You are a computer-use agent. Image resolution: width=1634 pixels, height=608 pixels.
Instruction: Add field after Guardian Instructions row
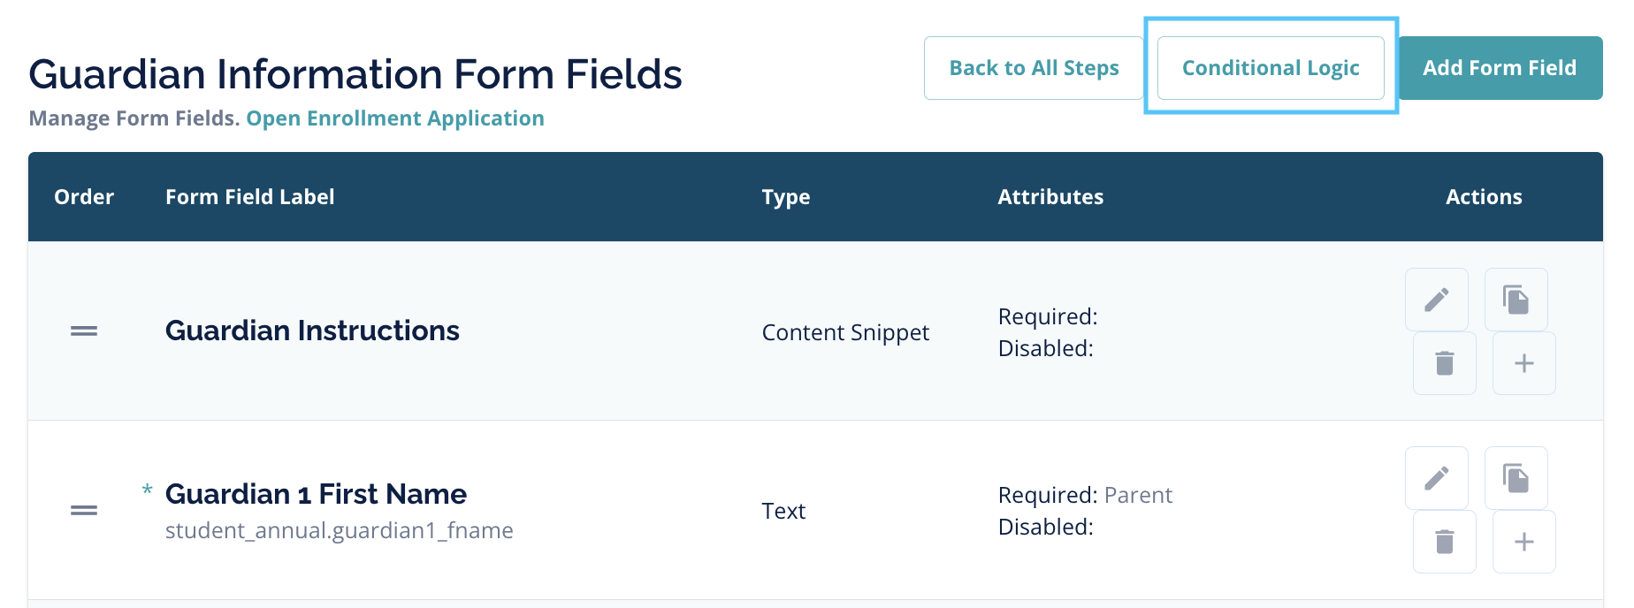tap(1523, 363)
